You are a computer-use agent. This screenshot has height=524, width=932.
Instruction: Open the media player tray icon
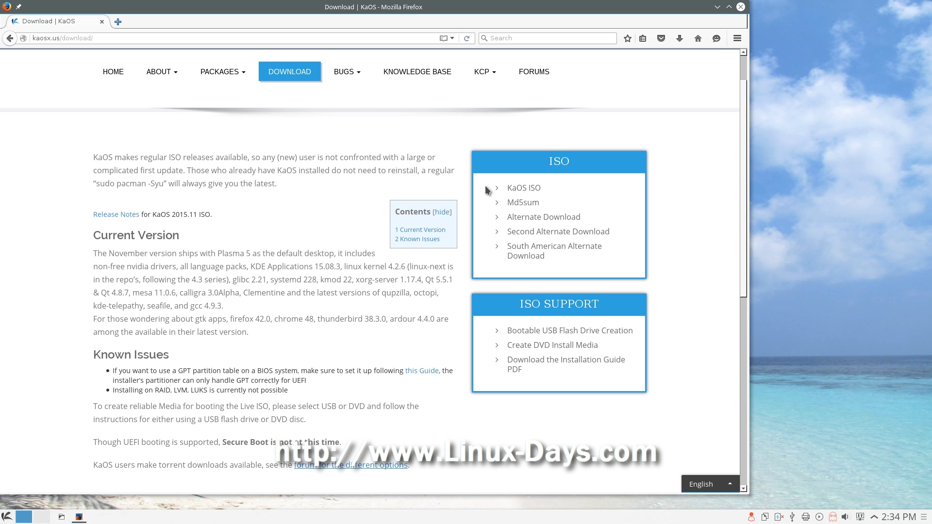pos(819,517)
